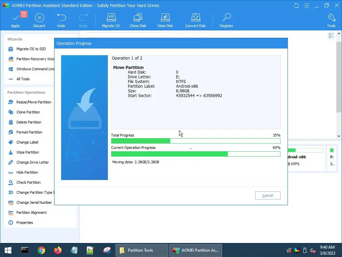Click the 'Move Partition' heading
Screen dimensions: 342x257
(x=128, y=67)
